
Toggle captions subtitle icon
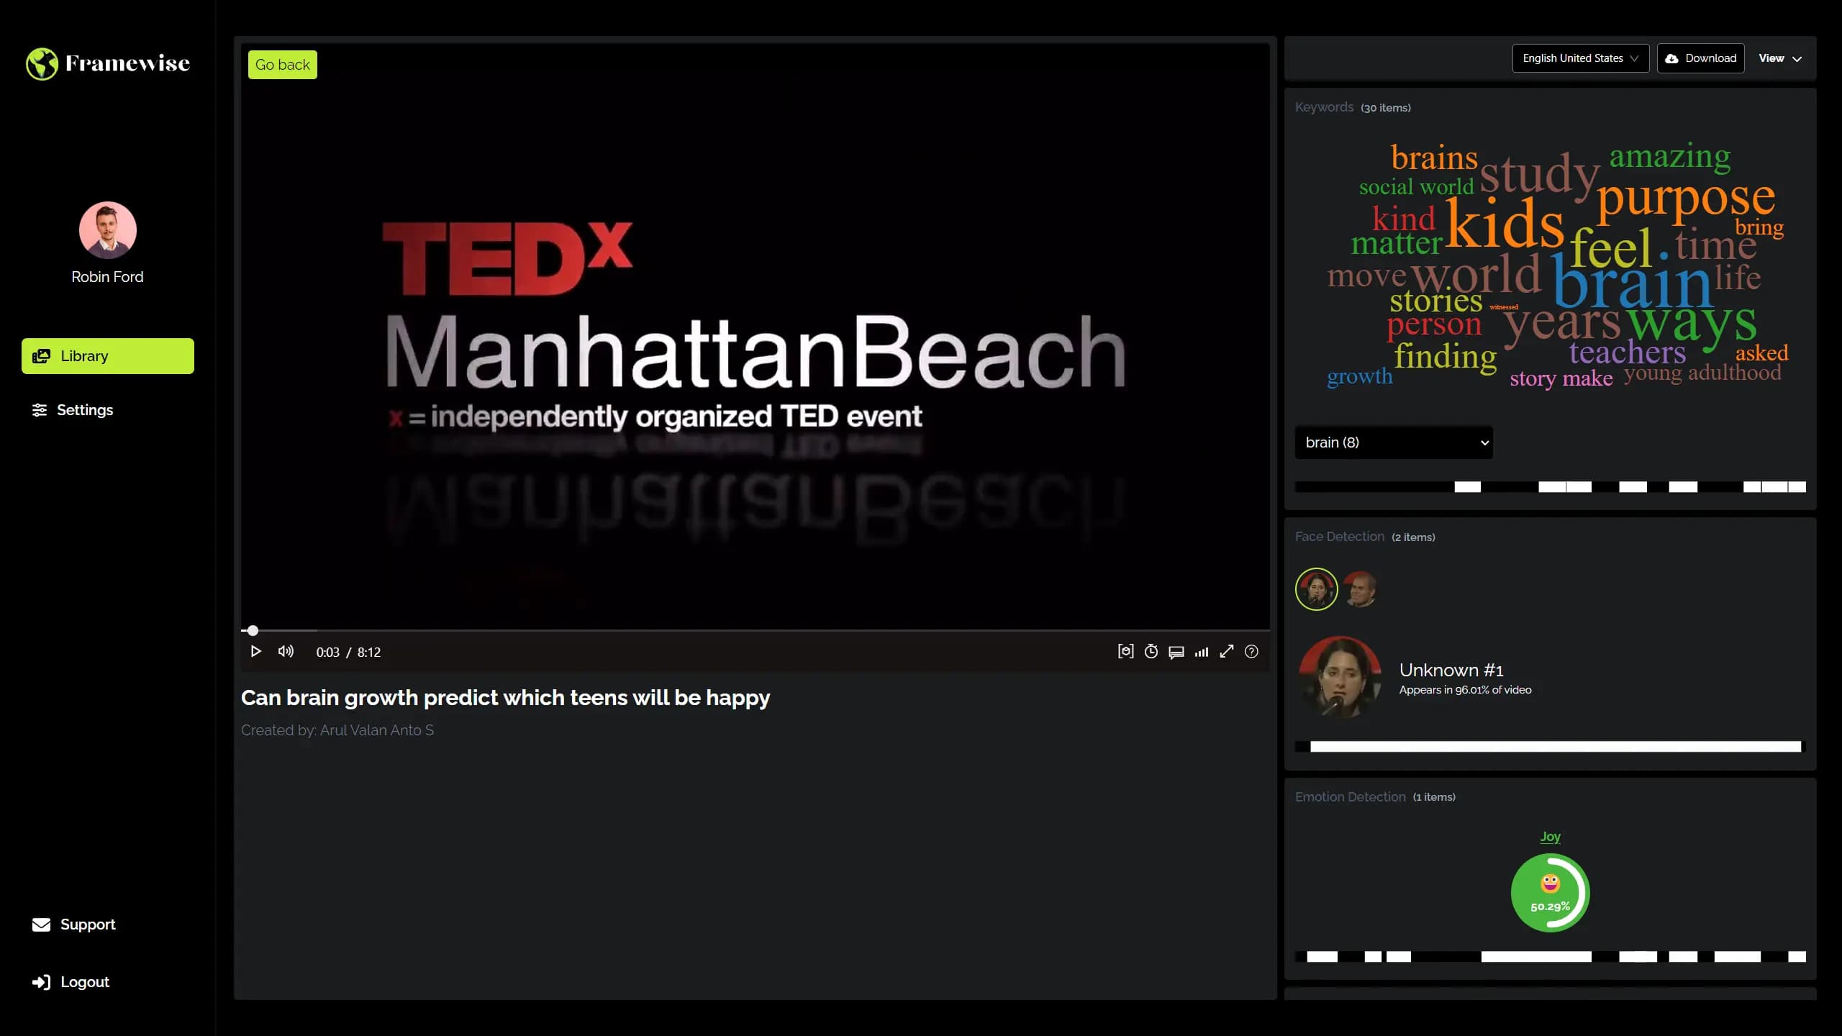1176,652
